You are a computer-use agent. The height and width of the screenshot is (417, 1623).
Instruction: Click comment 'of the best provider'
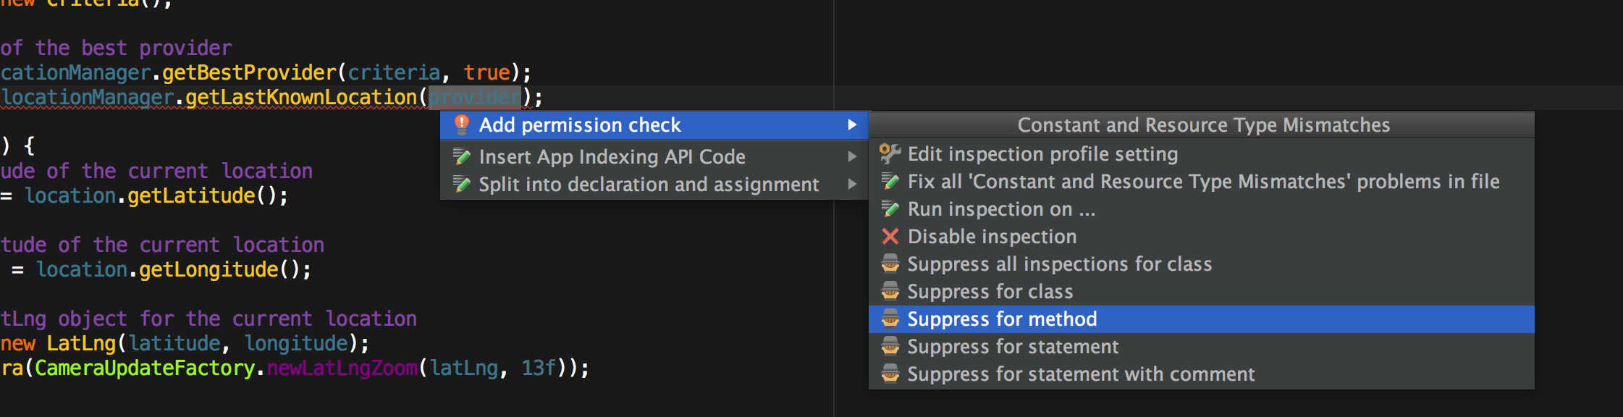click(x=116, y=48)
